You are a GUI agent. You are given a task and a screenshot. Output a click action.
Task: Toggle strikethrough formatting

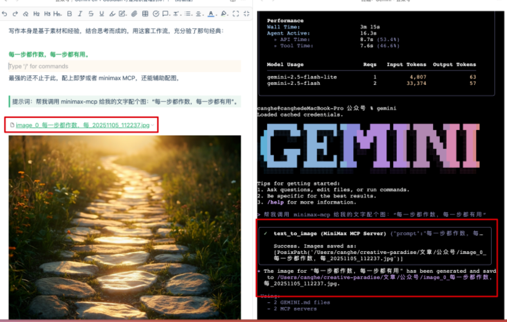(91, 14)
